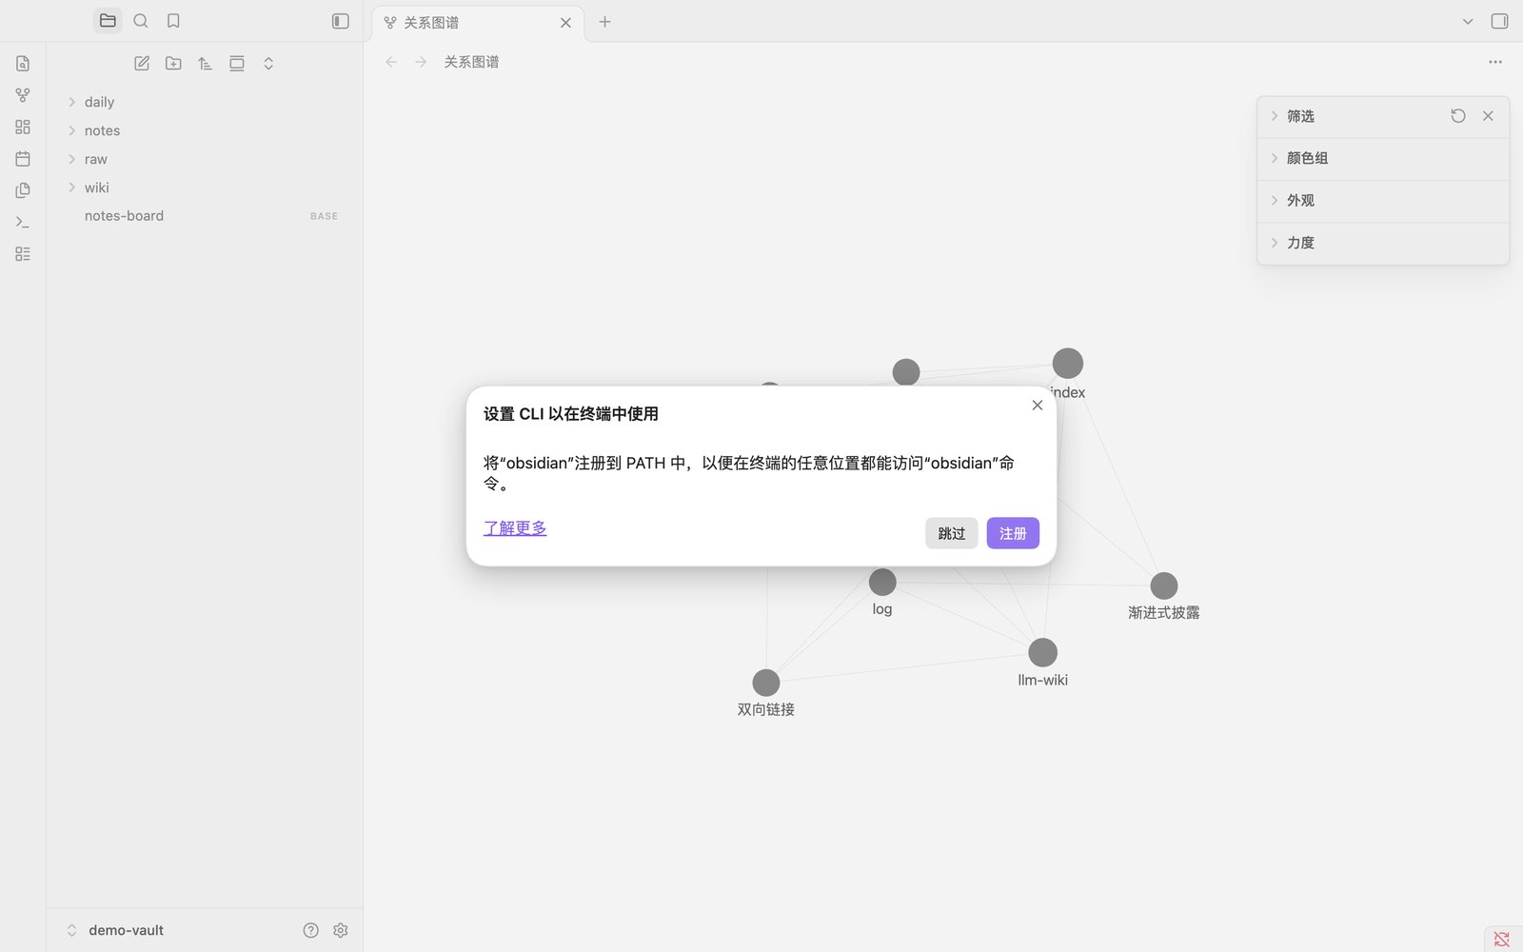
Task: Open the file explorer folder icon
Action: 108,21
